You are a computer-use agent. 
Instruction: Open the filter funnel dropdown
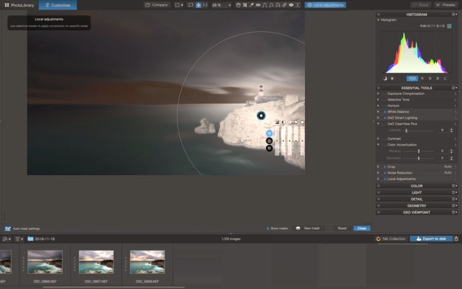point(19,239)
